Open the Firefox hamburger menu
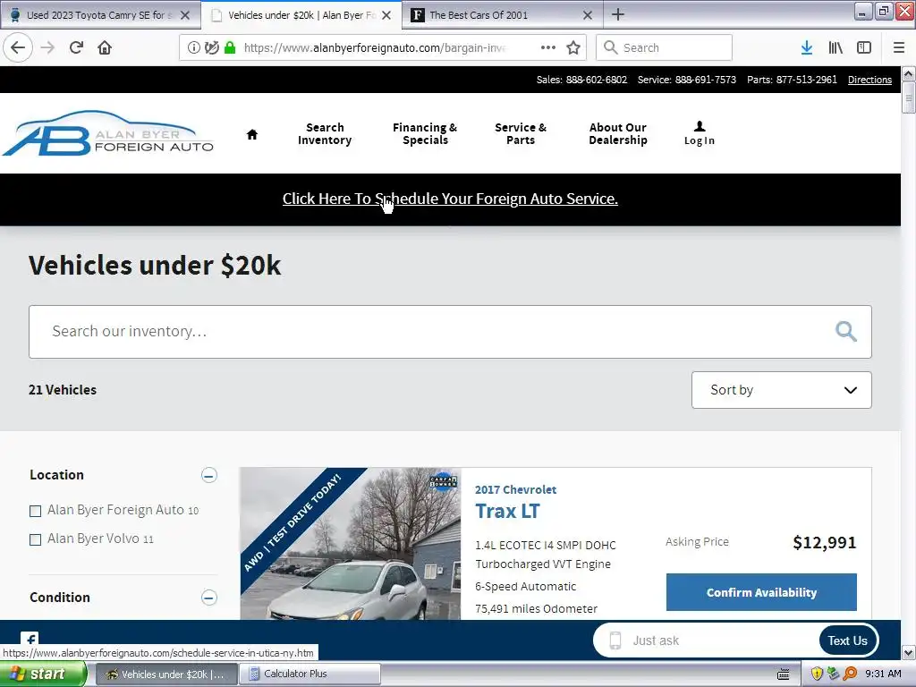This screenshot has width=916, height=687. (x=899, y=47)
